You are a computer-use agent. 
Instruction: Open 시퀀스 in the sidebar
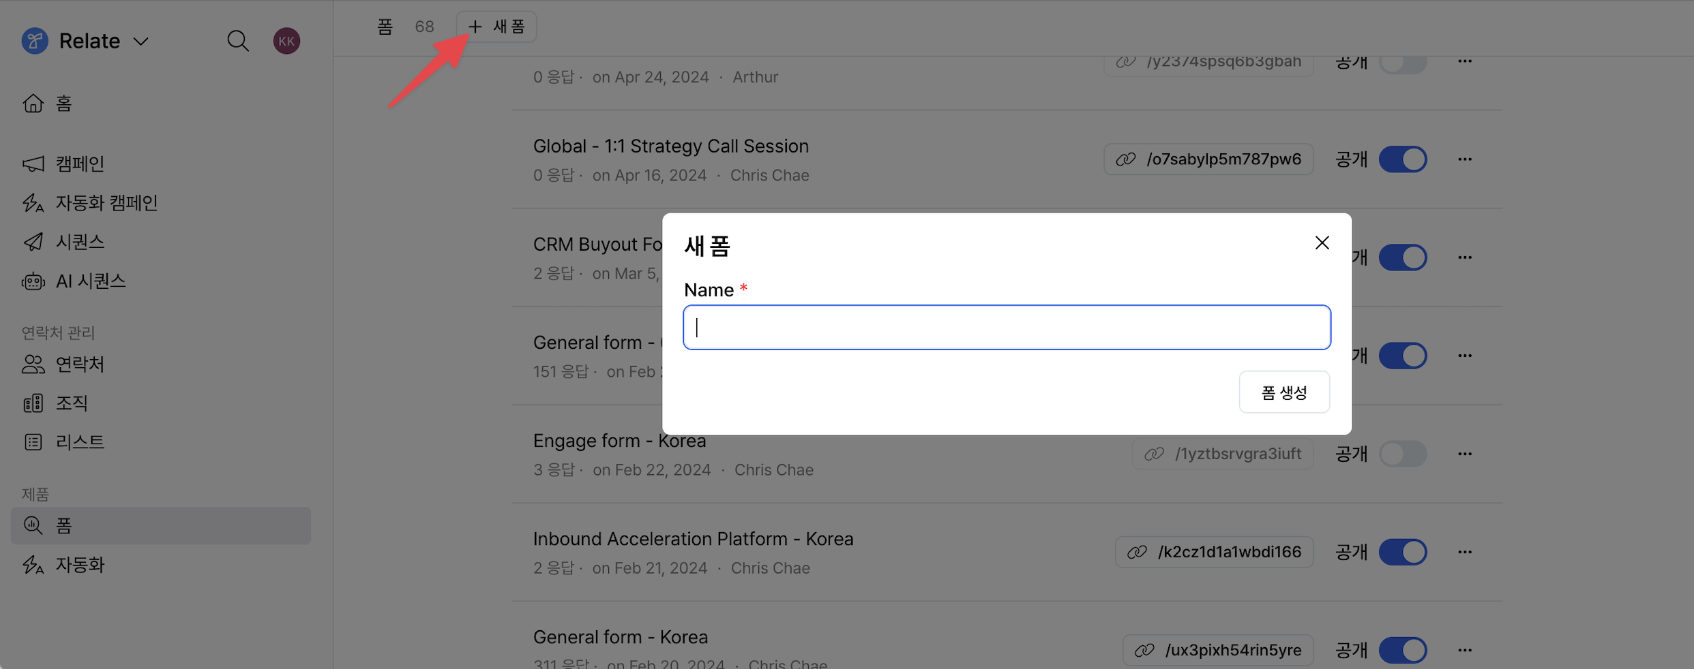161,242
